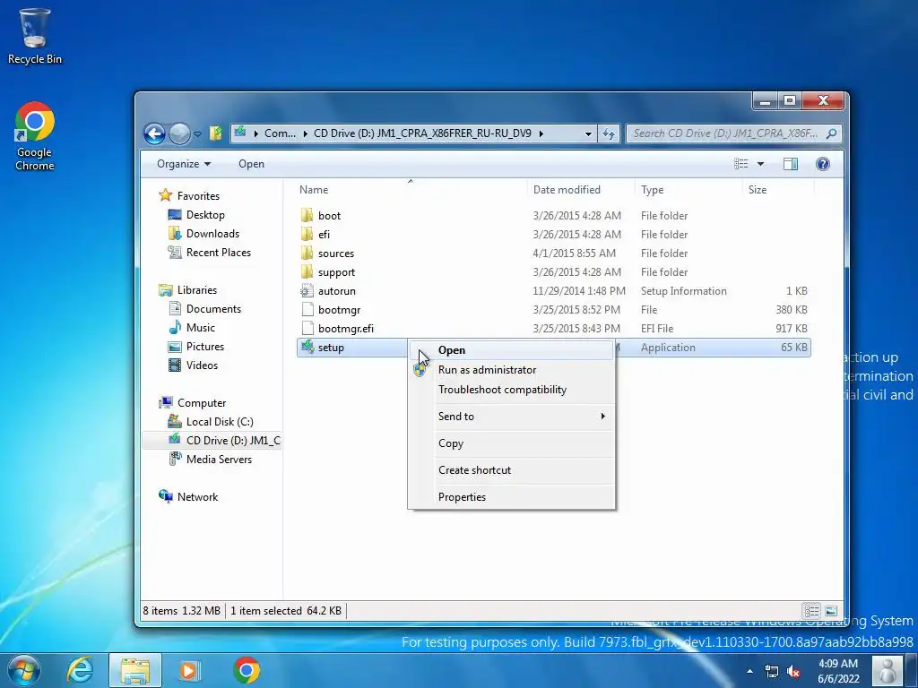This screenshot has height=688, width=918.
Task: Switch to details view in status bar
Action: 811,611
